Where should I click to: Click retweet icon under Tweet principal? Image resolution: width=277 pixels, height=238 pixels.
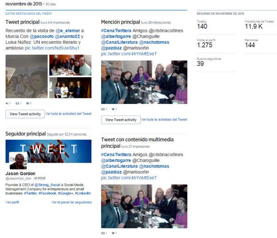click(17, 103)
